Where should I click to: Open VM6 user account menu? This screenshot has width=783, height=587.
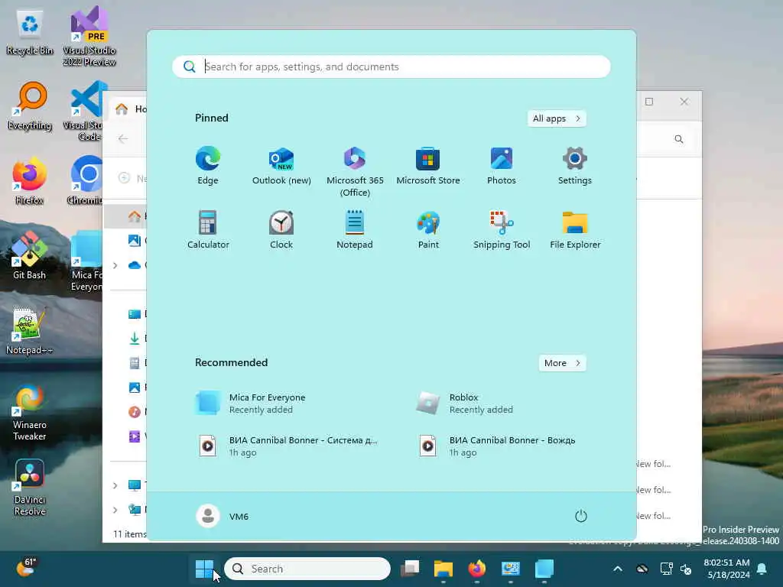(223, 516)
